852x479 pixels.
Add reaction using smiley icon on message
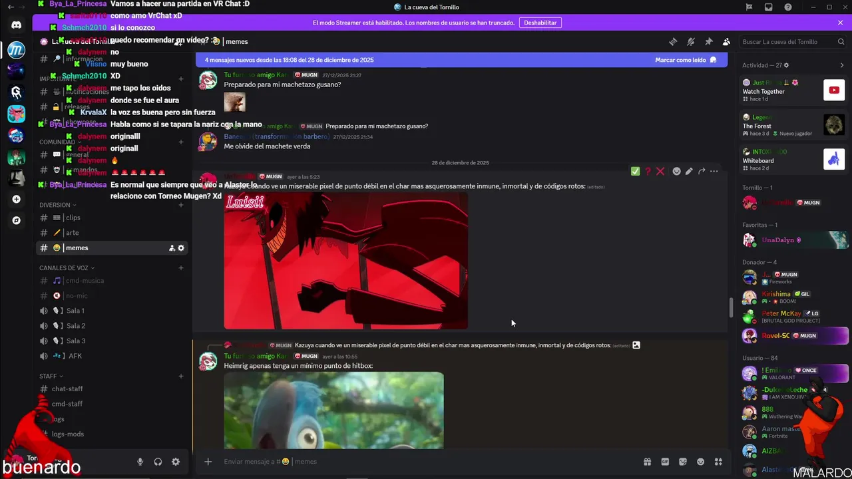676,171
